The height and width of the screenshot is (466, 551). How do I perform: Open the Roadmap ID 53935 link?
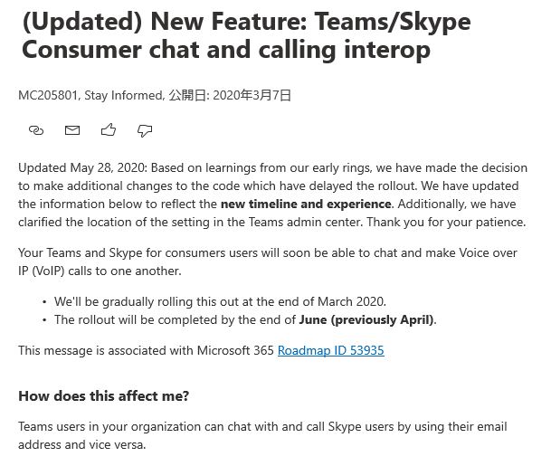[330, 350]
